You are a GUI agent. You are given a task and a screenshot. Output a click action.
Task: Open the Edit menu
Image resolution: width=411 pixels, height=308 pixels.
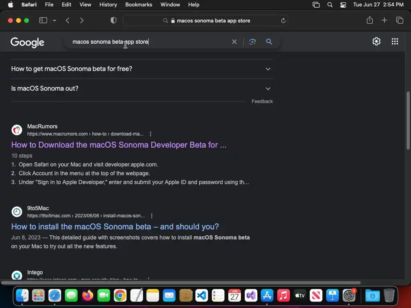click(66, 4)
